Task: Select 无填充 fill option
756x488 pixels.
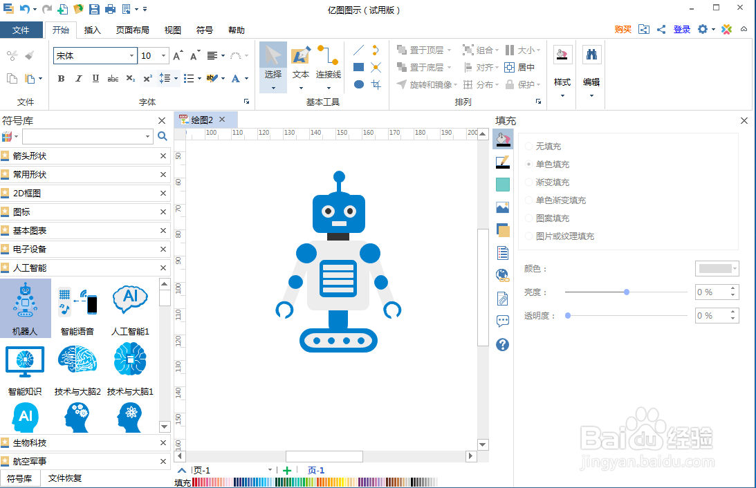Action: coord(542,146)
